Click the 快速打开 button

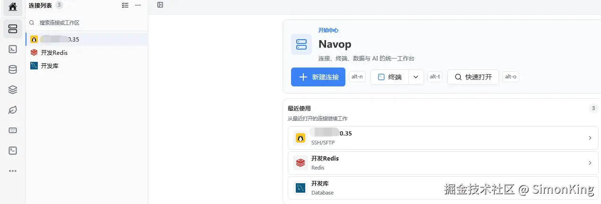click(473, 77)
